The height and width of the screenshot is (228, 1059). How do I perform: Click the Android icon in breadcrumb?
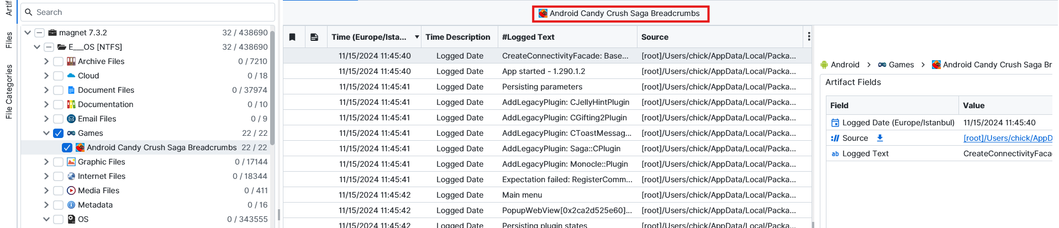824,65
